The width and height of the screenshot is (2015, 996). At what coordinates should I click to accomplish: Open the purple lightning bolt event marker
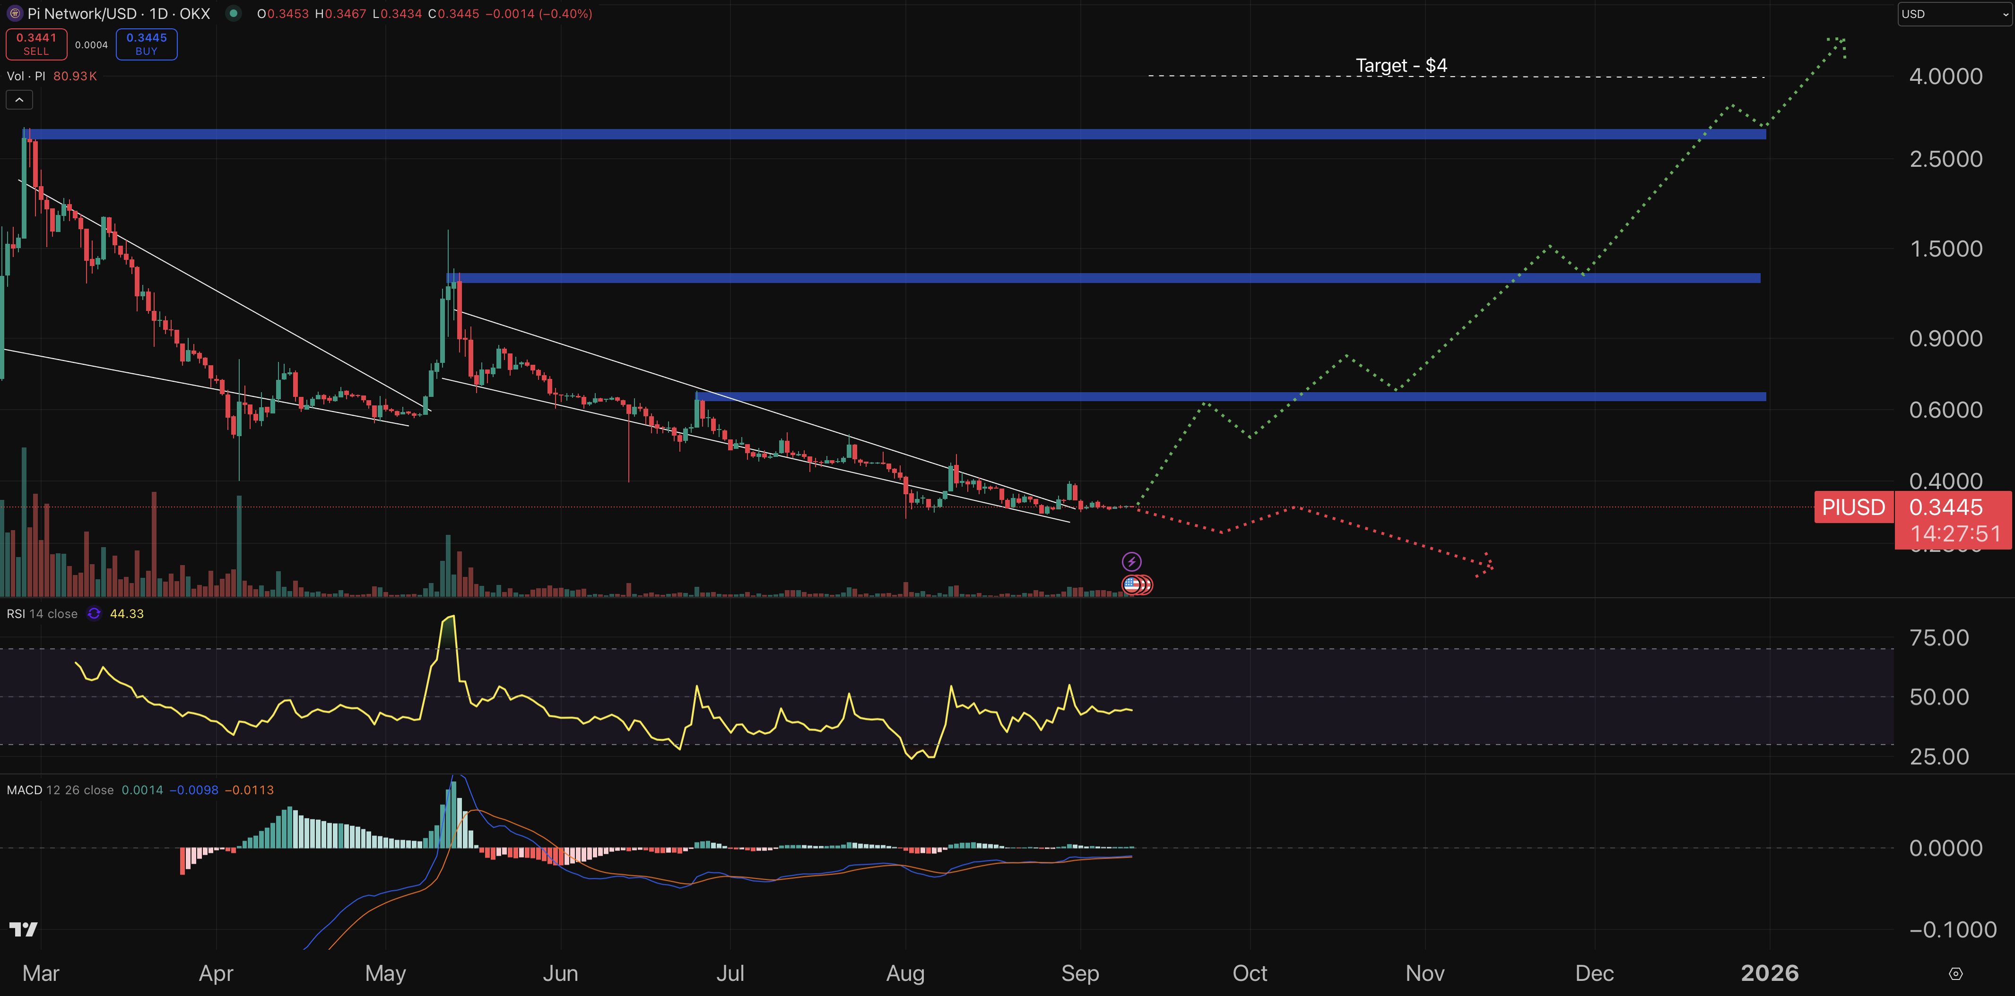[x=1131, y=561]
